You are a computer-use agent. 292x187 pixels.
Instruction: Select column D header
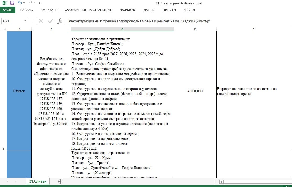[x=195, y=29]
